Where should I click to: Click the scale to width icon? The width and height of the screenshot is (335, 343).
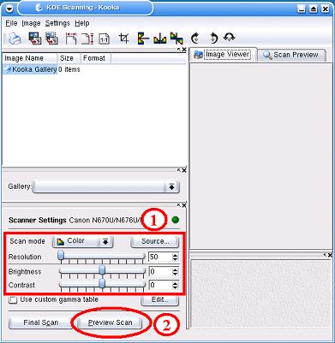(x=71, y=38)
